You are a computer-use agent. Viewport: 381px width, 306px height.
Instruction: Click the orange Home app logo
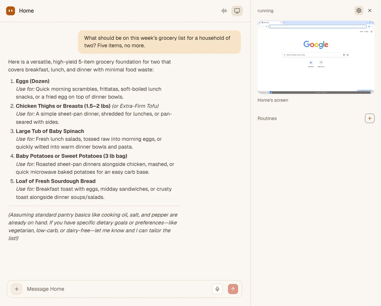[11, 11]
